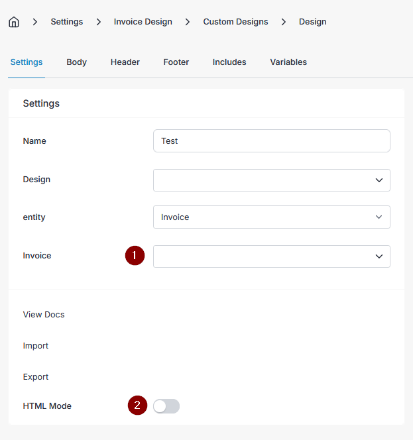Switch to the Includes tab

[229, 62]
